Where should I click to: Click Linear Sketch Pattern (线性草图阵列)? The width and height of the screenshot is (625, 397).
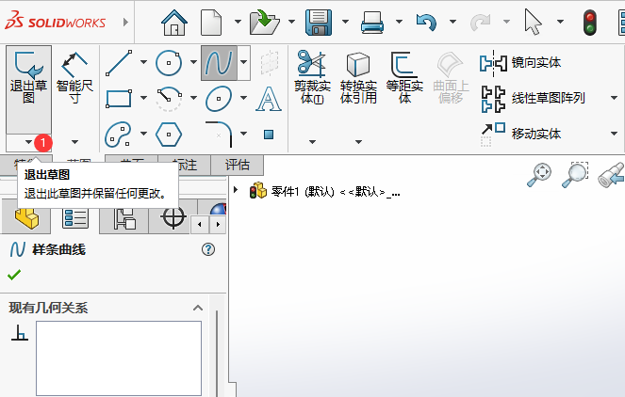(532, 98)
